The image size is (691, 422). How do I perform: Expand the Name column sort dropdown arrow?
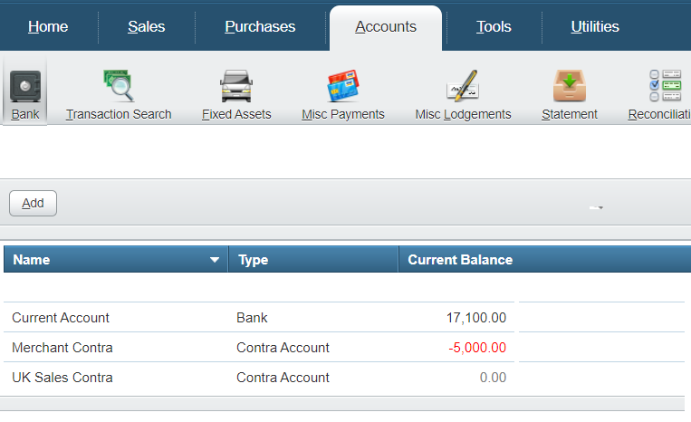(215, 260)
